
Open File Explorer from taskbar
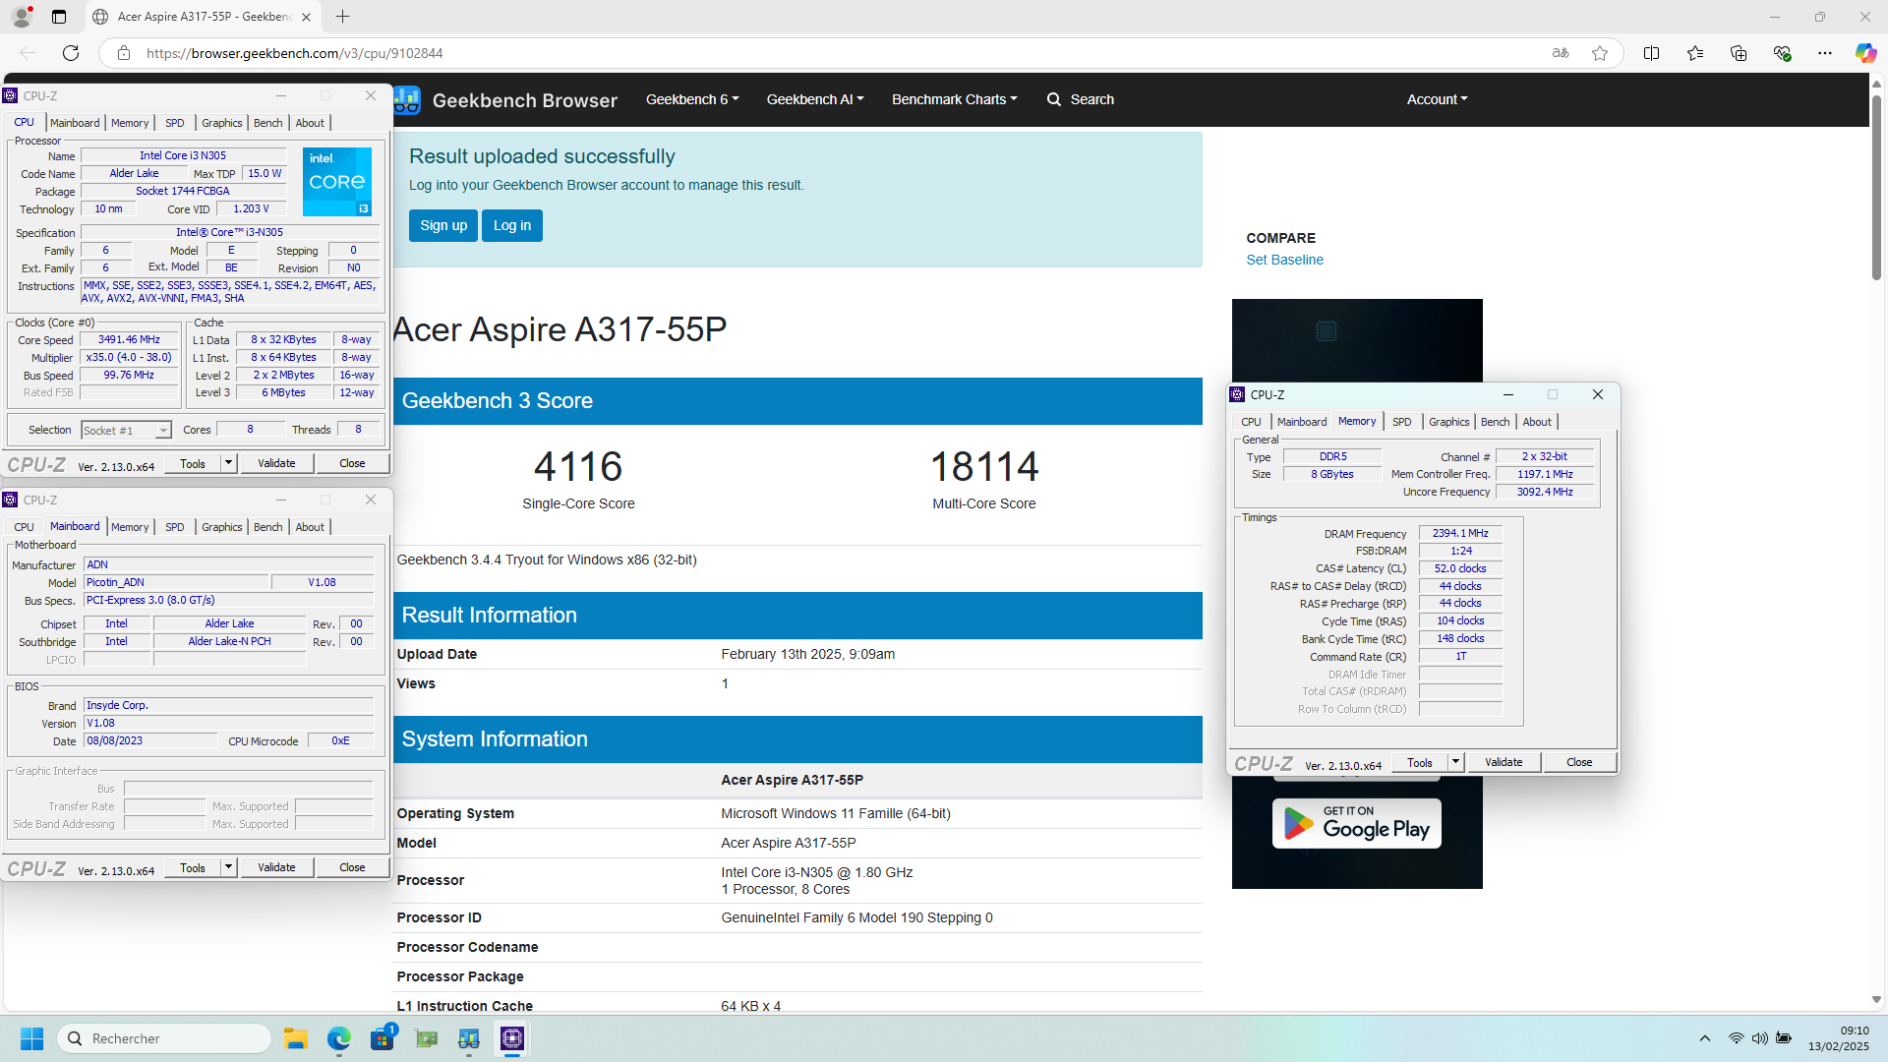pyautogui.click(x=296, y=1038)
